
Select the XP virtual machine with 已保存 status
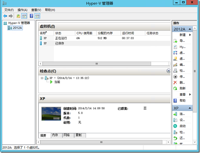tap(104, 43)
